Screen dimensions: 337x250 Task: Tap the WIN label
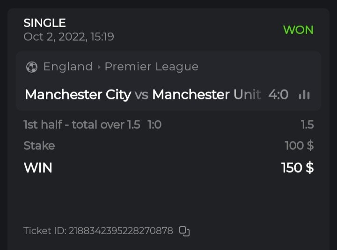38,167
